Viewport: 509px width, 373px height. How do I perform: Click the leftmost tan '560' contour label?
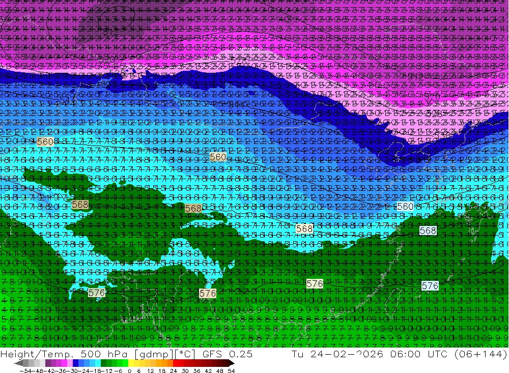(45, 142)
